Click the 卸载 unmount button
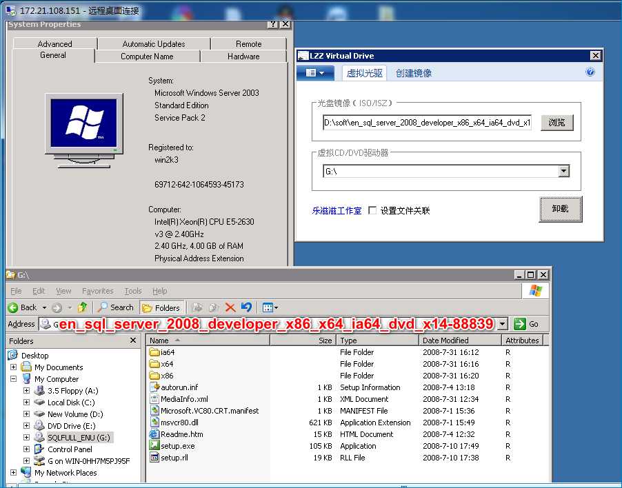The height and width of the screenshot is (488, 622). point(560,209)
